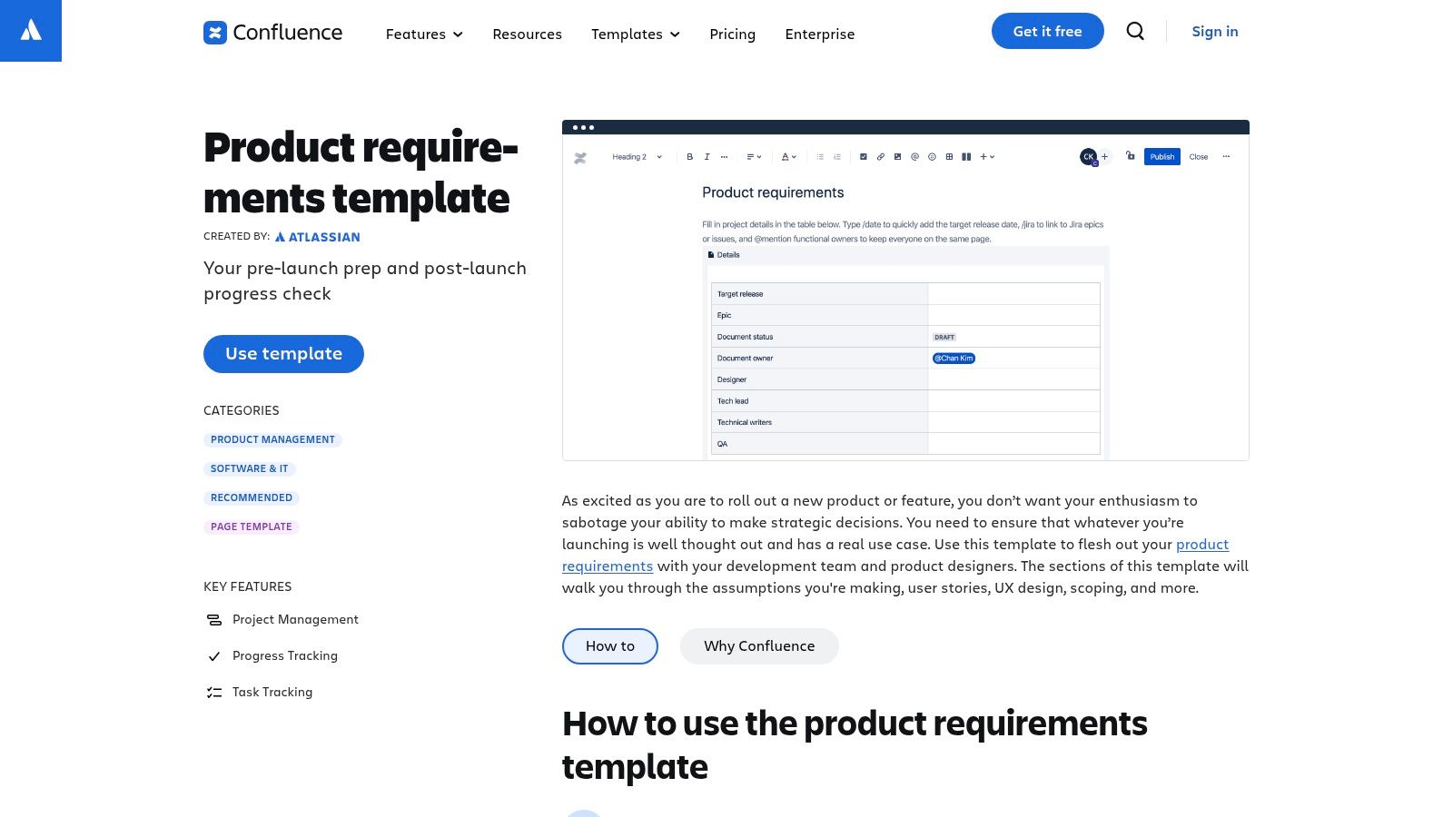Click the emoji icon in editor preview toolbar

click(x=932, y=157)
